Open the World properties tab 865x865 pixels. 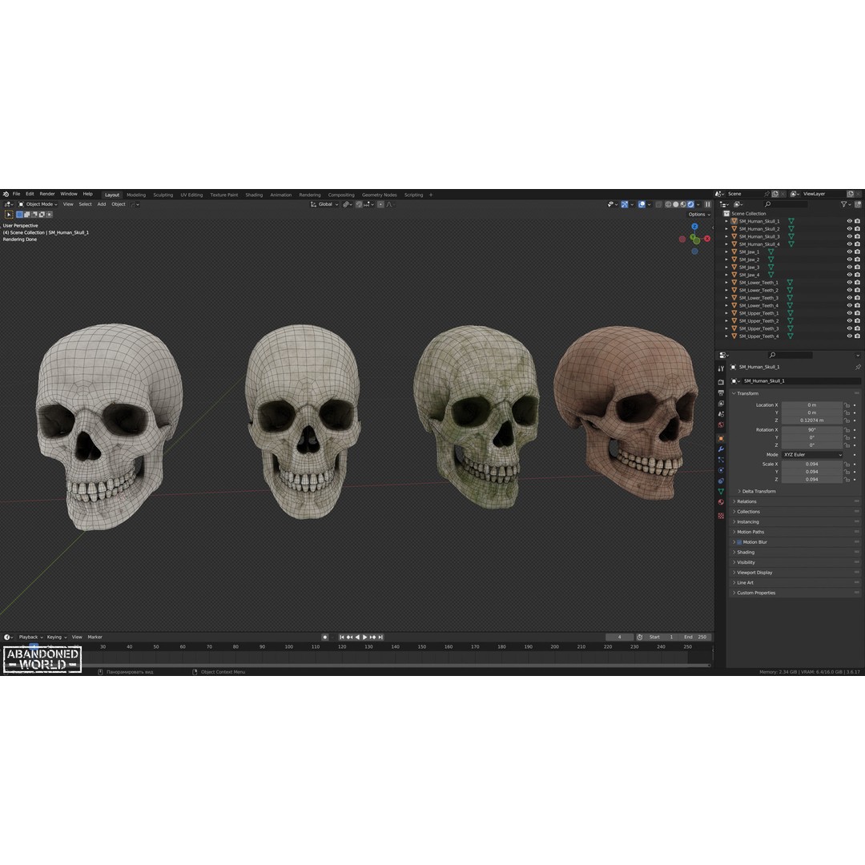coord(721,425)
